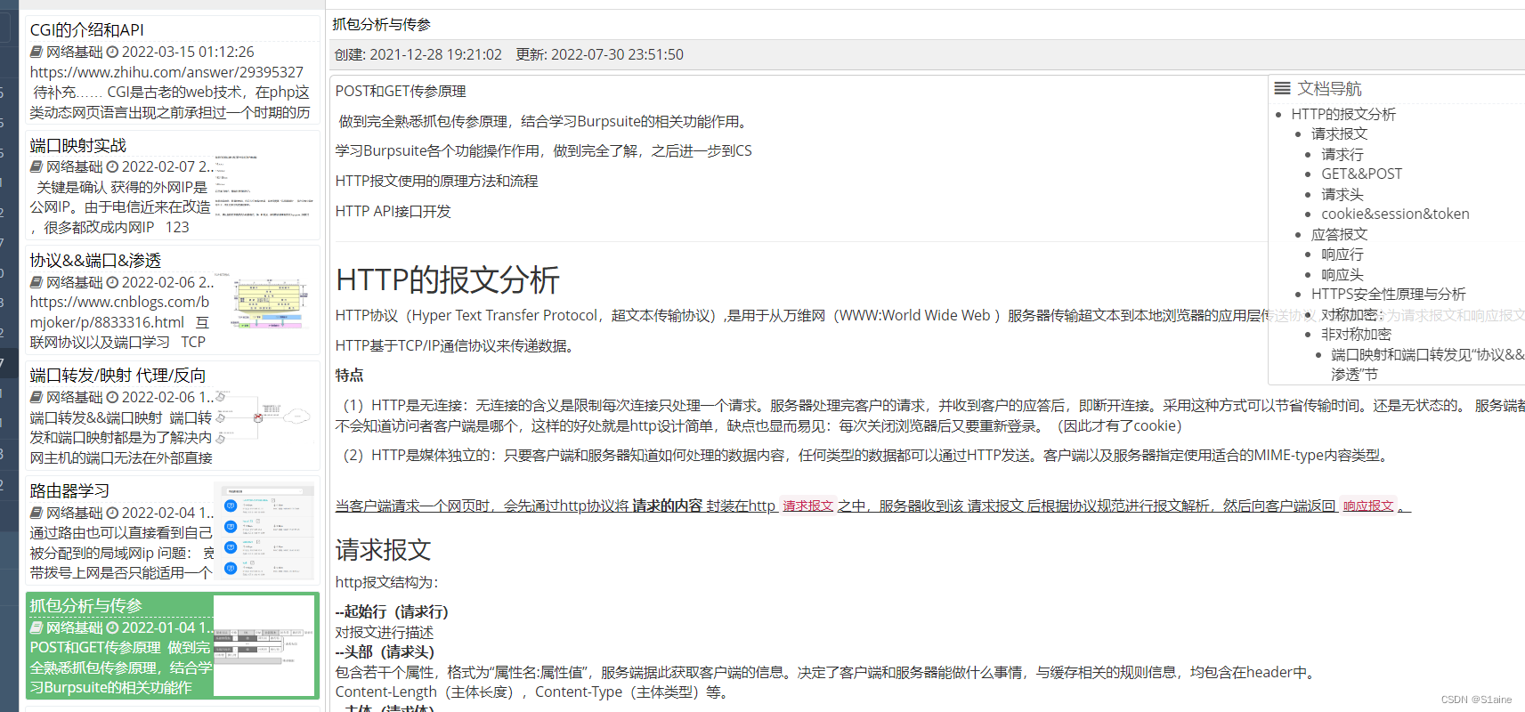Image resolution: width=1525 pixels, height=712 pixels.
Task: Click the creation date 2021-12-28 19:21:02
Action: point(436,54)
